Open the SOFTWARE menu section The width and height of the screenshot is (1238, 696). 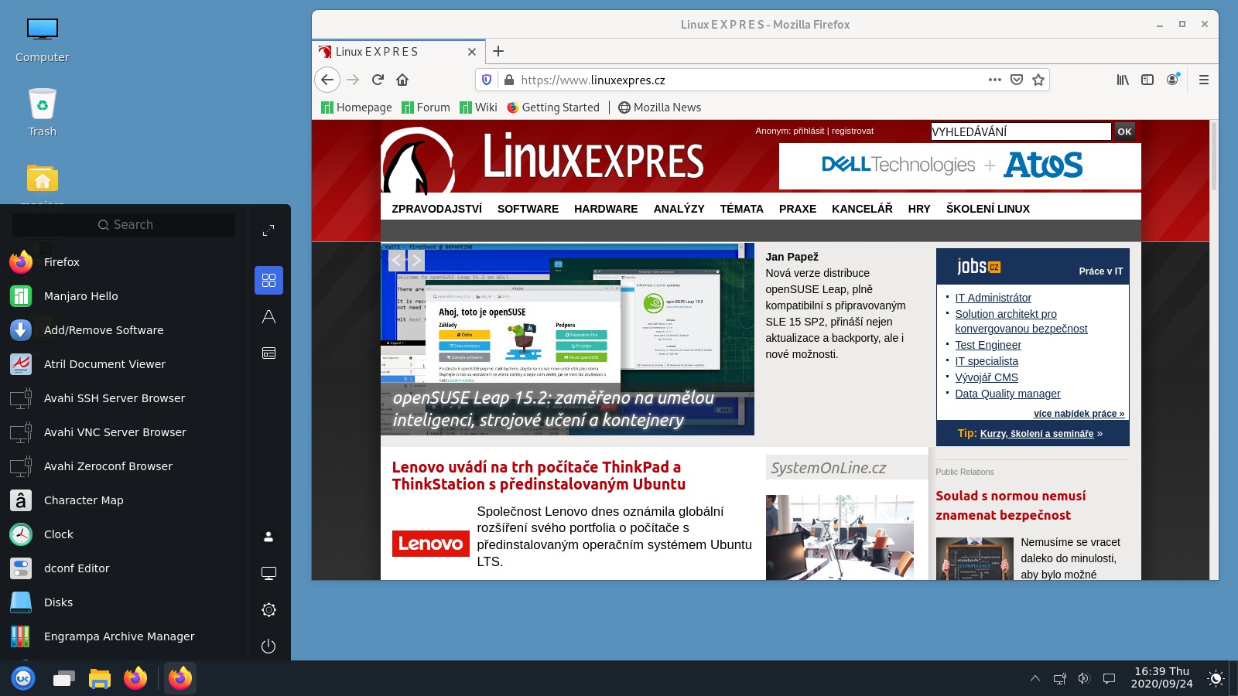coord(528,209)
